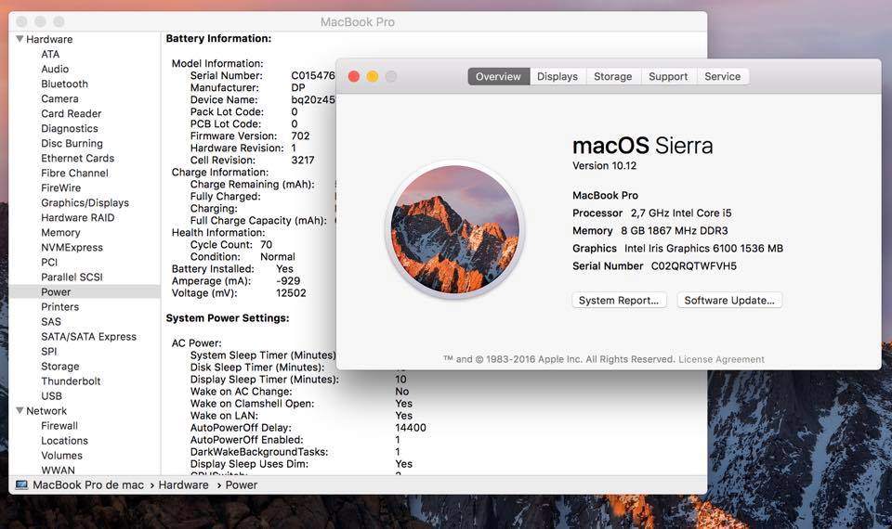Select Bluetooth in the Hardware list
Screen dimensions: 892x529
(64, 84)
